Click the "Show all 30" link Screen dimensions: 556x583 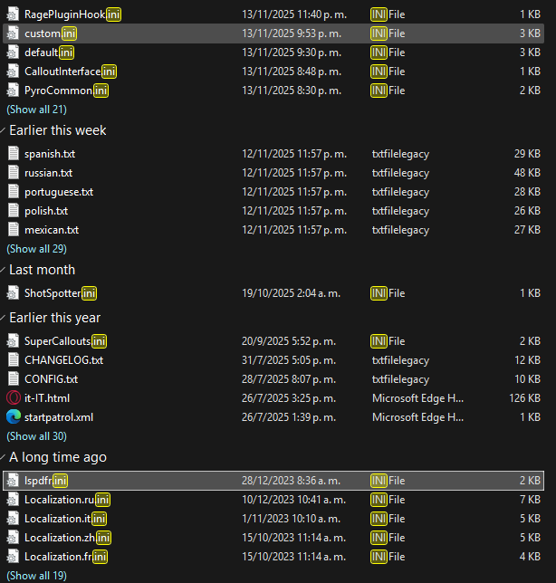click(36, 435)
